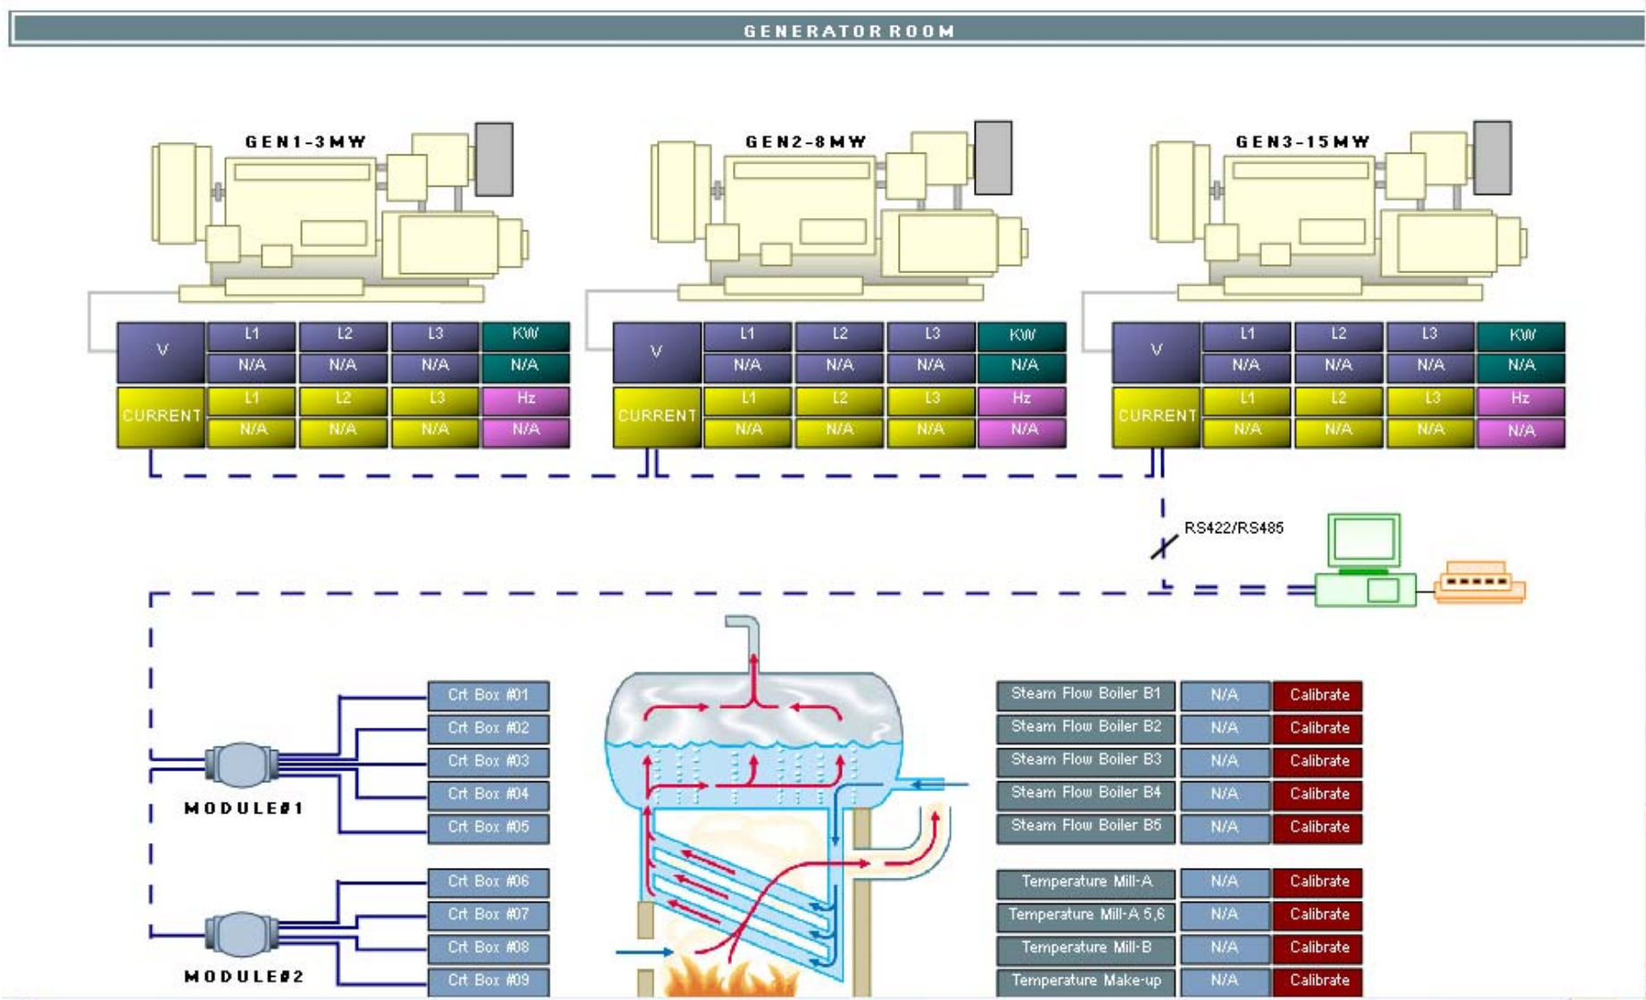Click the GEN1-3MW generator image
1646x1000 pixels.
click(x=341, y=212)
